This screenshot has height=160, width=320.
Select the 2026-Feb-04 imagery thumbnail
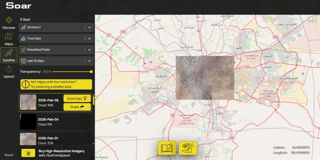(x=28, y=122)
